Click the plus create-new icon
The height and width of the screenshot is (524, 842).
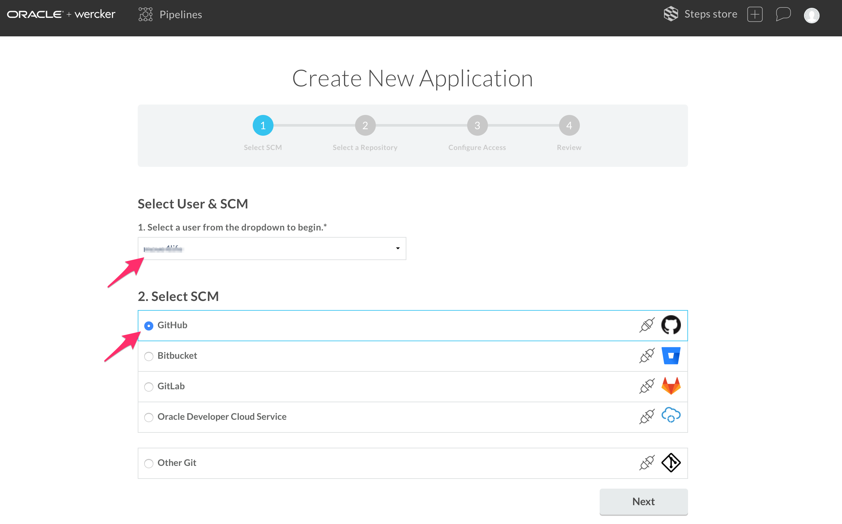[755, 14]
